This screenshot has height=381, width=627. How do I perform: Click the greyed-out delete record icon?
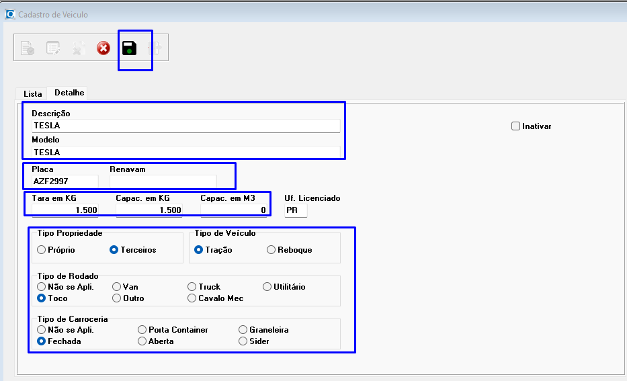tap(79, 48)
